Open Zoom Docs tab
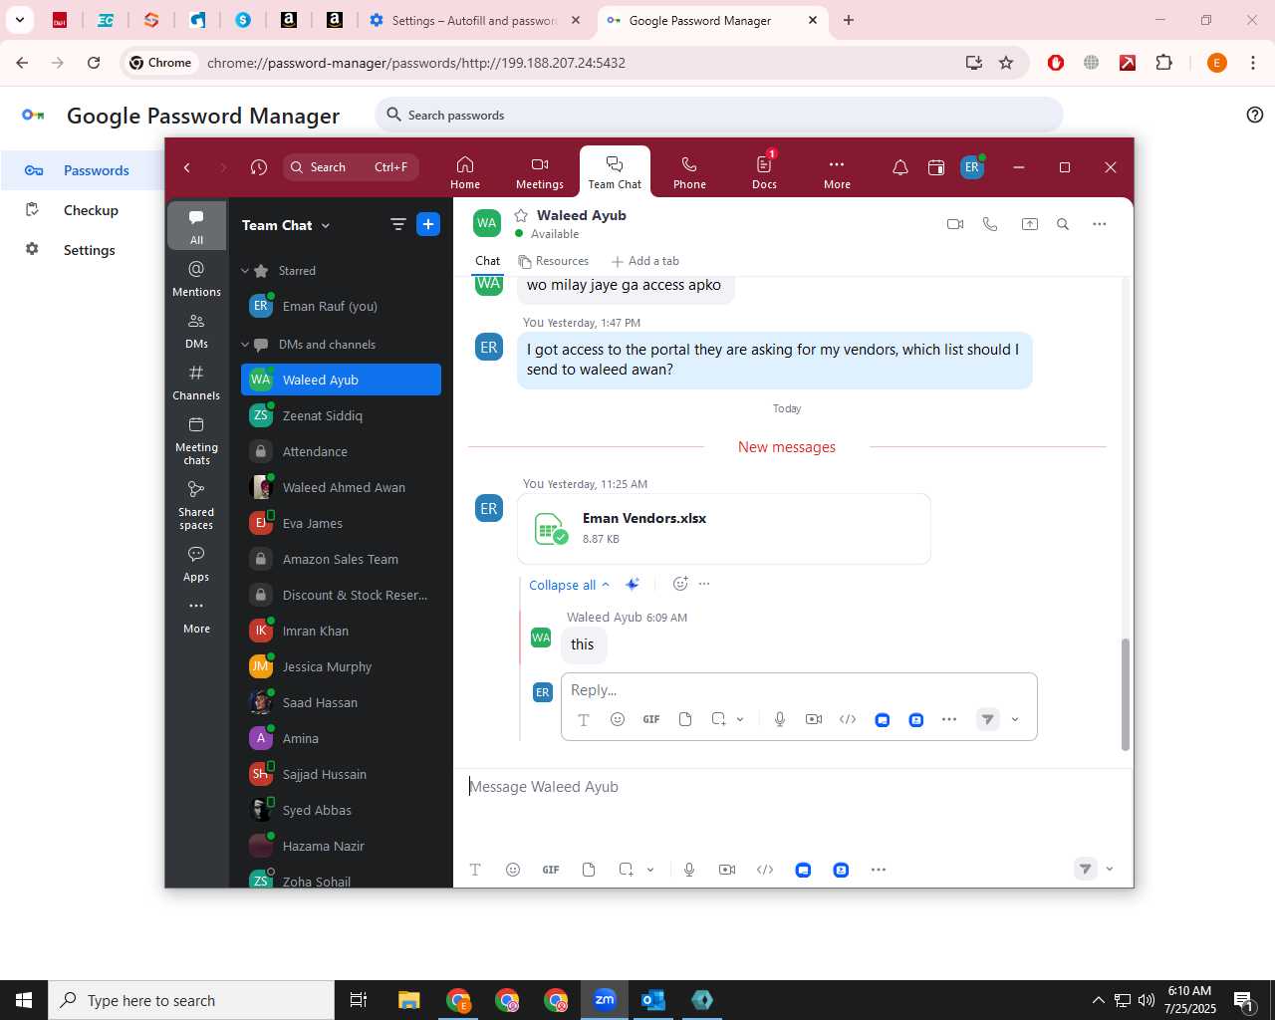The height and width of the screenshot is (1020, 1275). [x=764, y=172]
